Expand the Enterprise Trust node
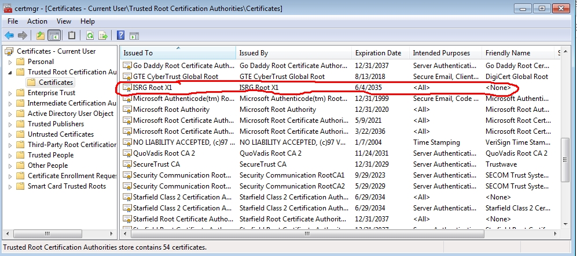 [x=10, y=93]
